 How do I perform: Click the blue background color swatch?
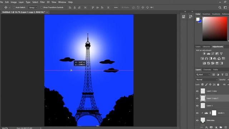(x=200, y=21)
